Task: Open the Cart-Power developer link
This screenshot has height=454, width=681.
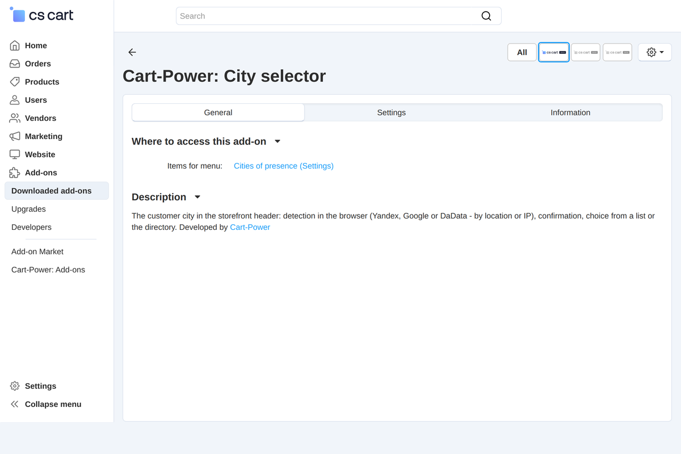Action: tap(250, 227)
